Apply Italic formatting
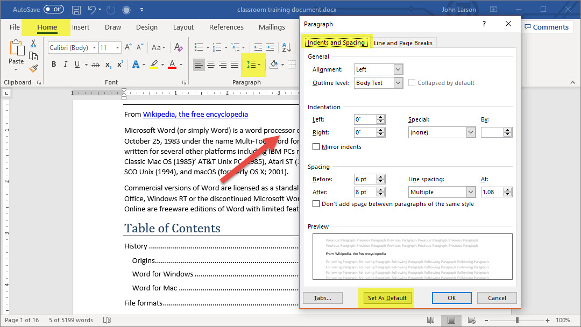 [x=66, y=65]
